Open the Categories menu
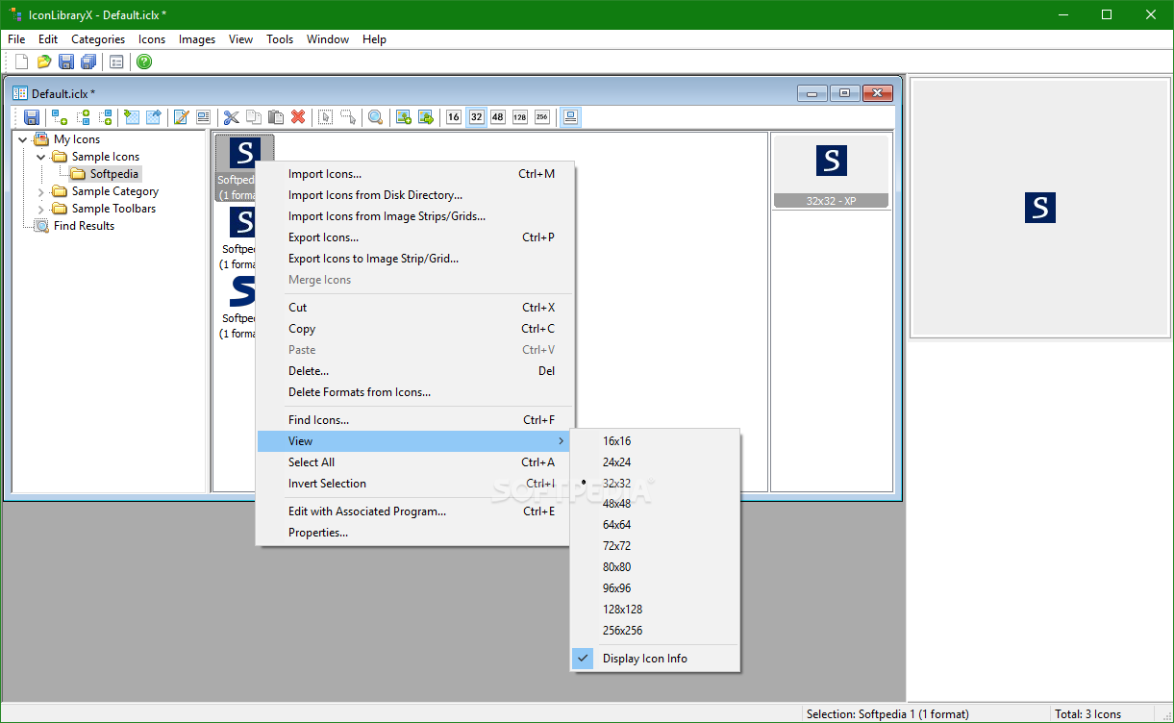This screenshot has width=1174, height=723. click(x=98, y=39)
